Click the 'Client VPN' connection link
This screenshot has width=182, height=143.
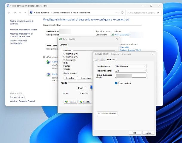tap(124, 47)
